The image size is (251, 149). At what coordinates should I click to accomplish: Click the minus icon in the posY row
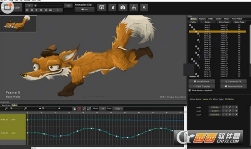[x=233, y=115]
